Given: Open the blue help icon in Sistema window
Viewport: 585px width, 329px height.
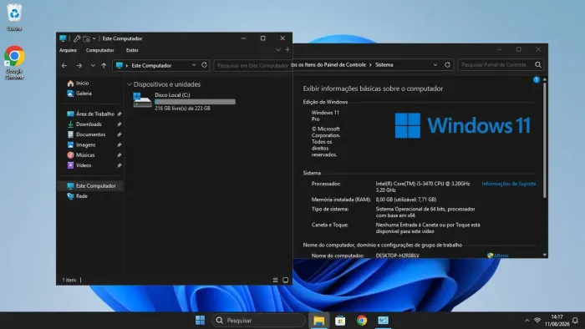Looking at the screenshot, I should (537, 79).
